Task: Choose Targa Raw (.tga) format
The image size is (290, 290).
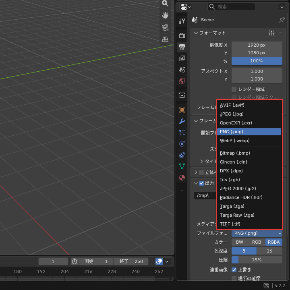Action: tap(249, 215)
